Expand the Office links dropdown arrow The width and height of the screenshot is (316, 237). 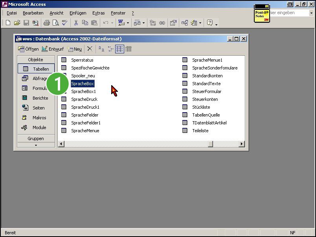(x=128, y=23)
